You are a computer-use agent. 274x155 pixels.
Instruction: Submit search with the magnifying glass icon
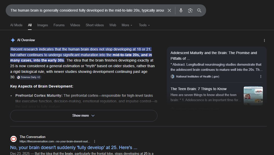pos(199,10)
